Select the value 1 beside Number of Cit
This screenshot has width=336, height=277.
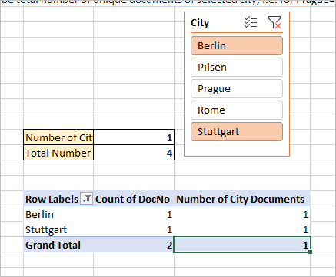[x=134, y=137]
